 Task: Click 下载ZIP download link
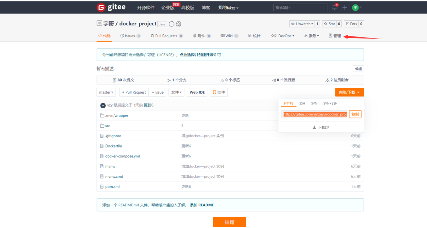click(x=321, y=127)
